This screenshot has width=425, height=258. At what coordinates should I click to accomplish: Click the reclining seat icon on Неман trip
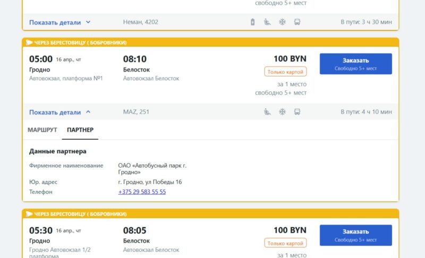click(x=268, y=22)
